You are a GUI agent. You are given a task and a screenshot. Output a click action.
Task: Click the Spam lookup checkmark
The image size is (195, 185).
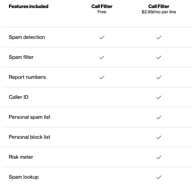tap(159, 177)
